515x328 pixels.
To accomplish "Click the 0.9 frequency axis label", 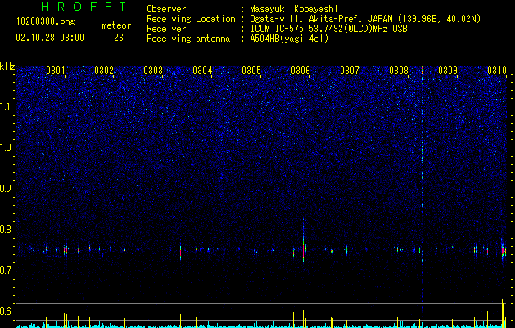I will [7, 189].
